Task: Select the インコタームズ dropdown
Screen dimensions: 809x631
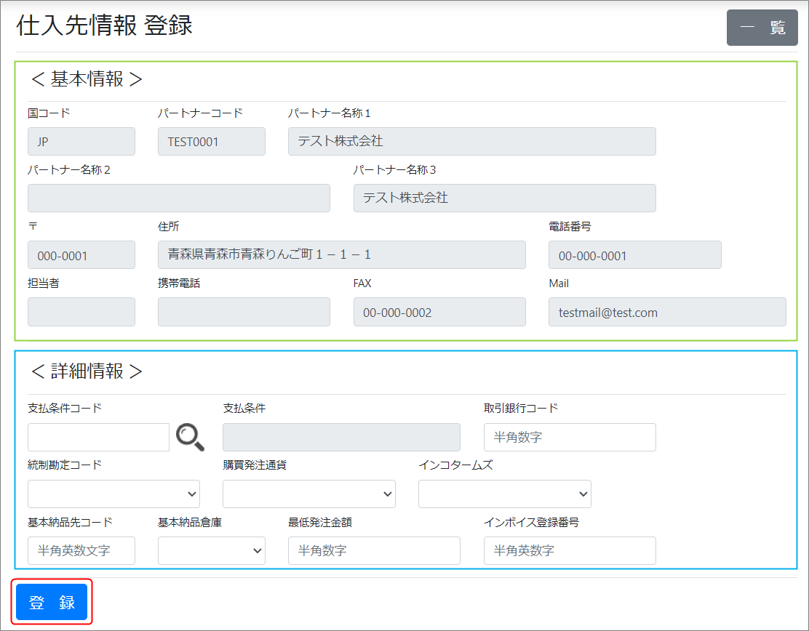Action: pos(504,494)
